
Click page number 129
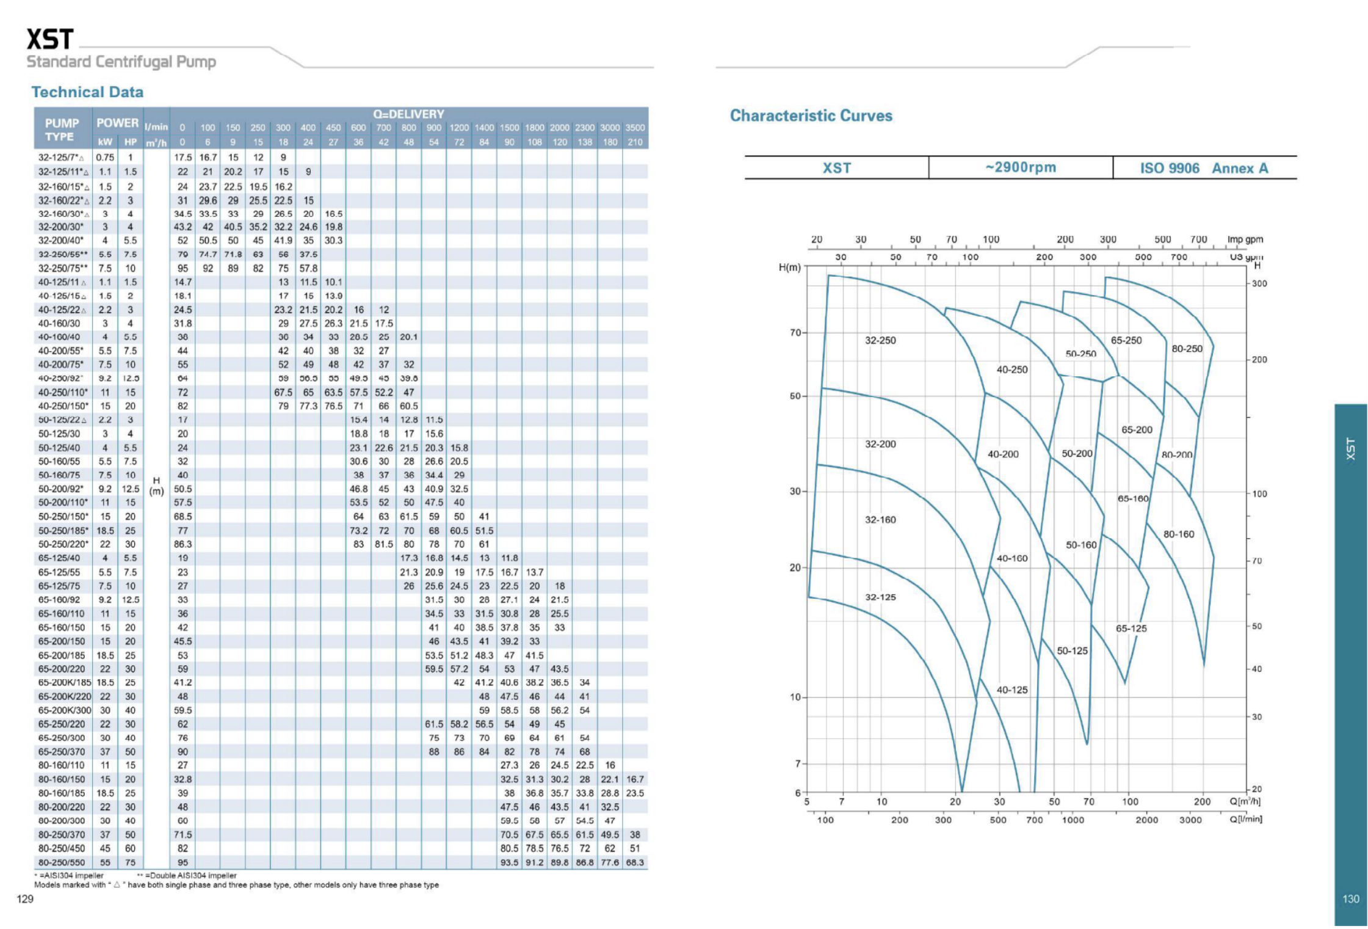point(25,898)
